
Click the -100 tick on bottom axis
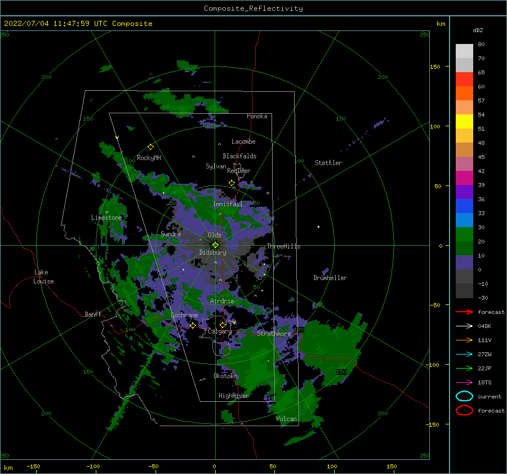93,466
